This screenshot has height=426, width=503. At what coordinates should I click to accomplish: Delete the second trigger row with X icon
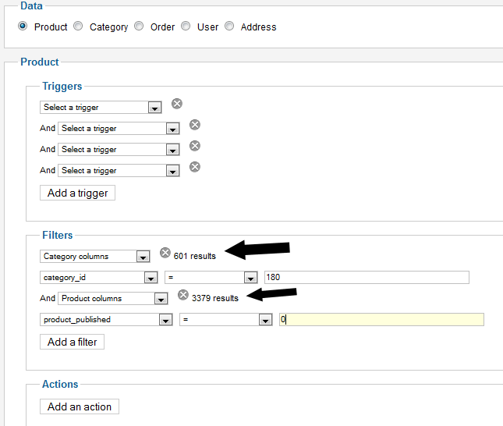195,125
